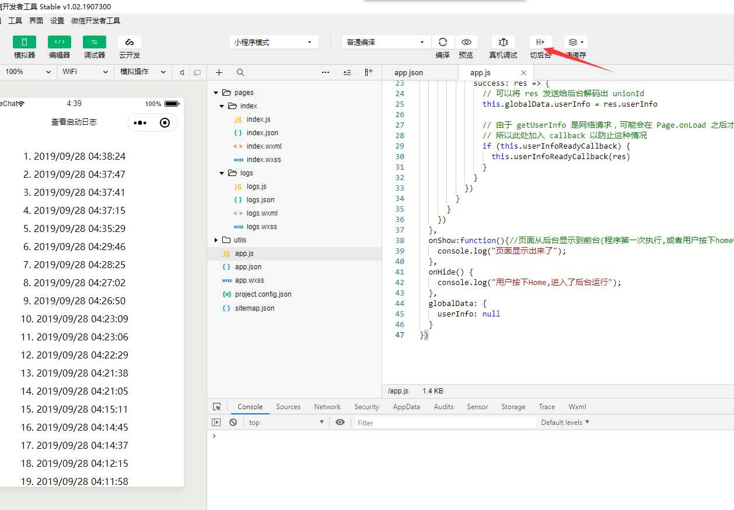Click the console Filter input
734x510 pixels.
445,423
